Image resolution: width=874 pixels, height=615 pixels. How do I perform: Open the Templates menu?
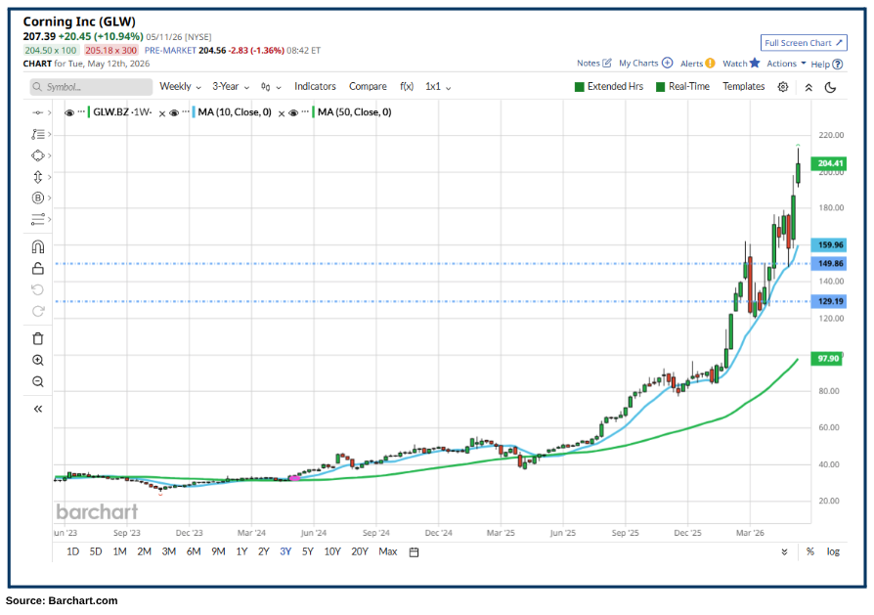744,86
